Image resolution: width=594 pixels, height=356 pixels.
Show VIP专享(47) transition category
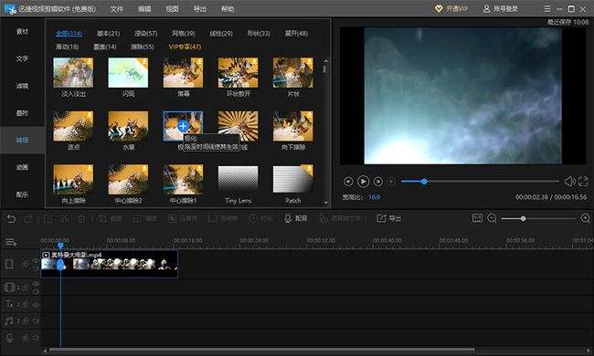[185, 47]
